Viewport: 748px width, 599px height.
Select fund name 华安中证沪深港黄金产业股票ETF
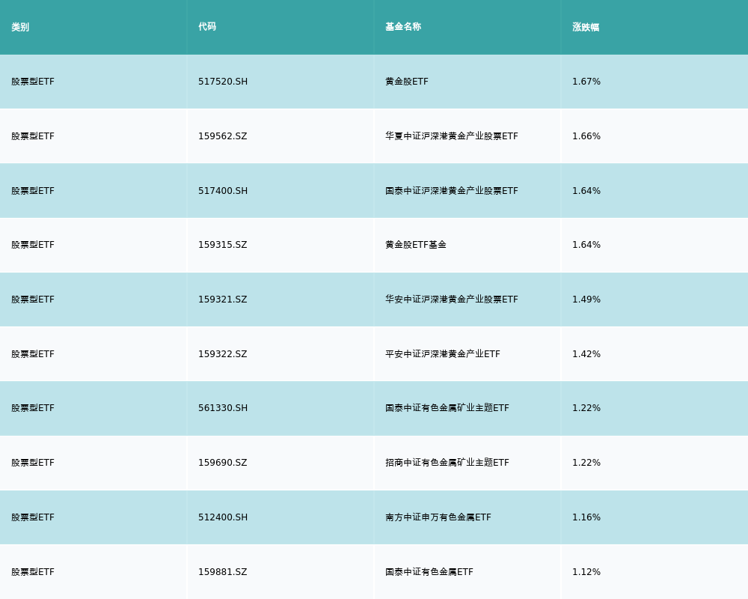(x=451, y=299)
